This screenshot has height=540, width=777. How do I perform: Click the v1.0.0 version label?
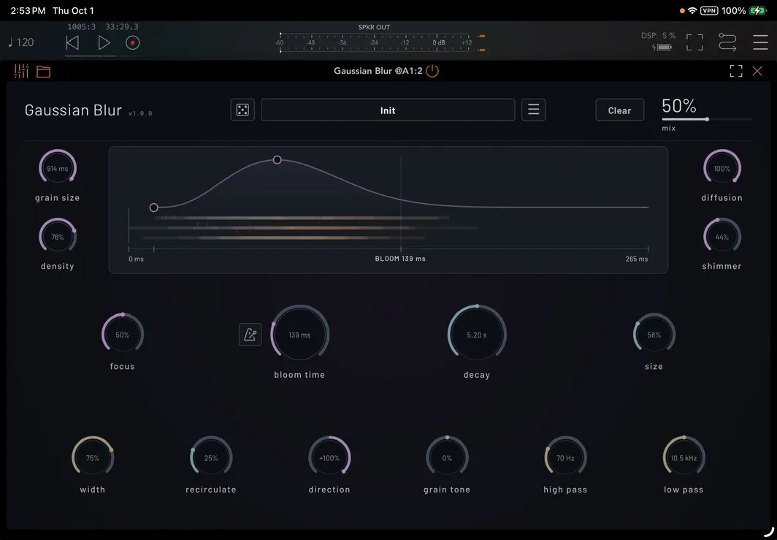point(140,113)
